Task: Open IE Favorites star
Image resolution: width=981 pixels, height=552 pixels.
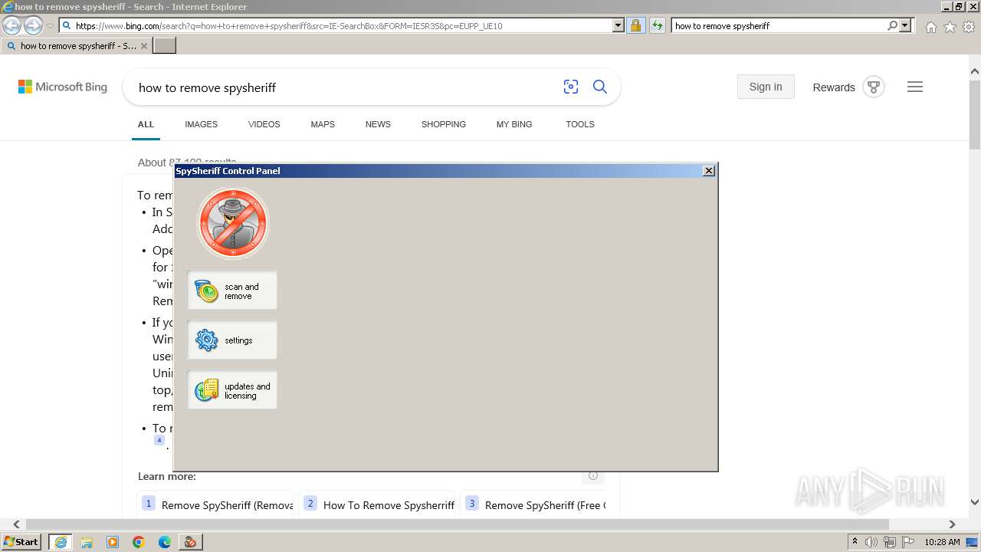Action: 950,27
